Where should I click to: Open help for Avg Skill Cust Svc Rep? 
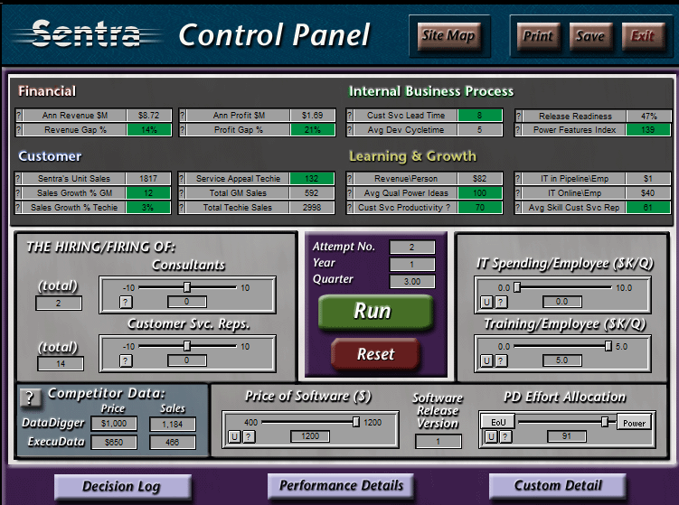[x=518, y=208]
